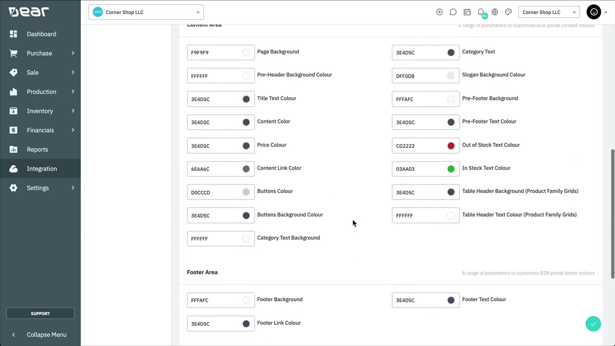Click the plus add-new icon in header

(x=439, y=12)
